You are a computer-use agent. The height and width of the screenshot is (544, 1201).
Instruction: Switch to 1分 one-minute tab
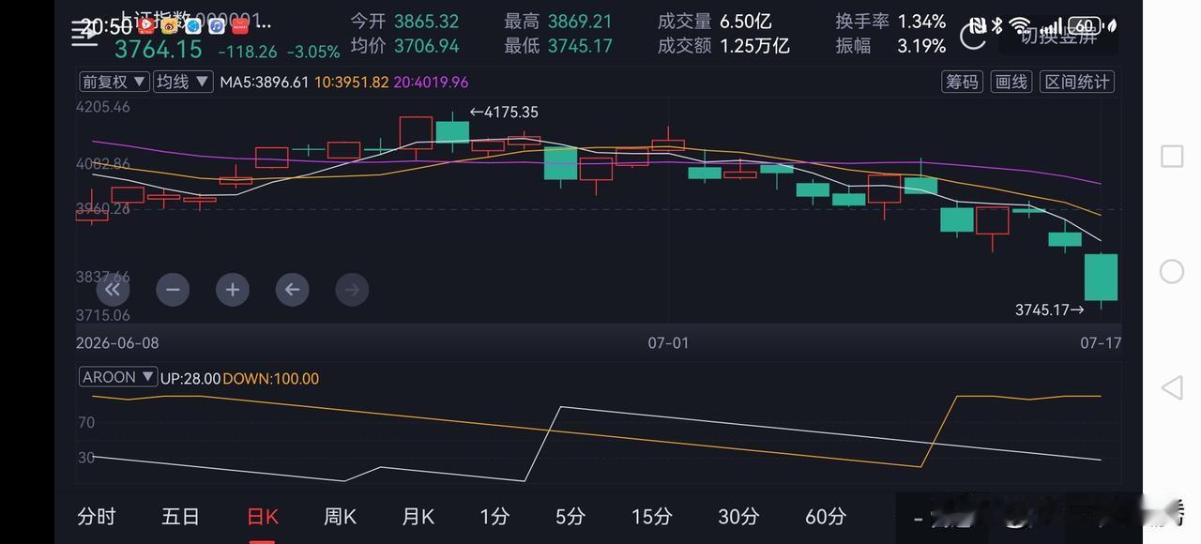494,516
